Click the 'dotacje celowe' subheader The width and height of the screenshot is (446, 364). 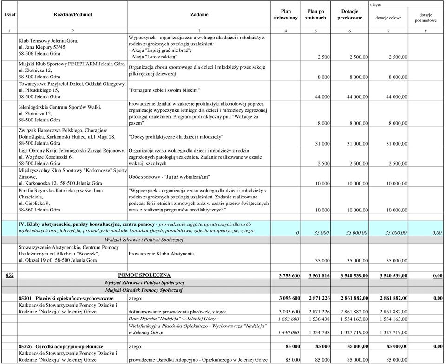pos(388,18)
